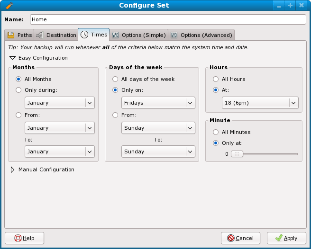Click the wrench icon in title bar
This screenshot has height=249, width=311.
9,6
